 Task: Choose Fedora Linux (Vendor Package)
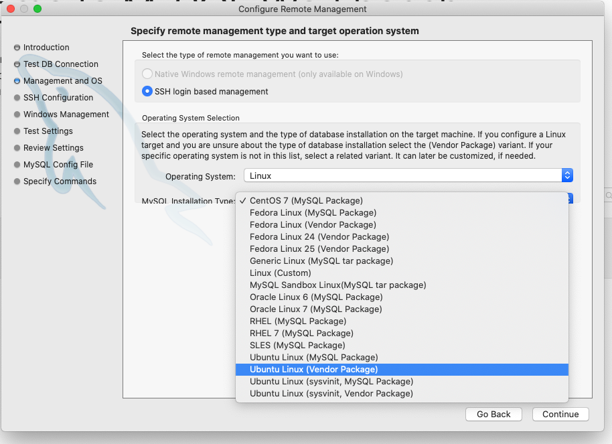(402, 225)
